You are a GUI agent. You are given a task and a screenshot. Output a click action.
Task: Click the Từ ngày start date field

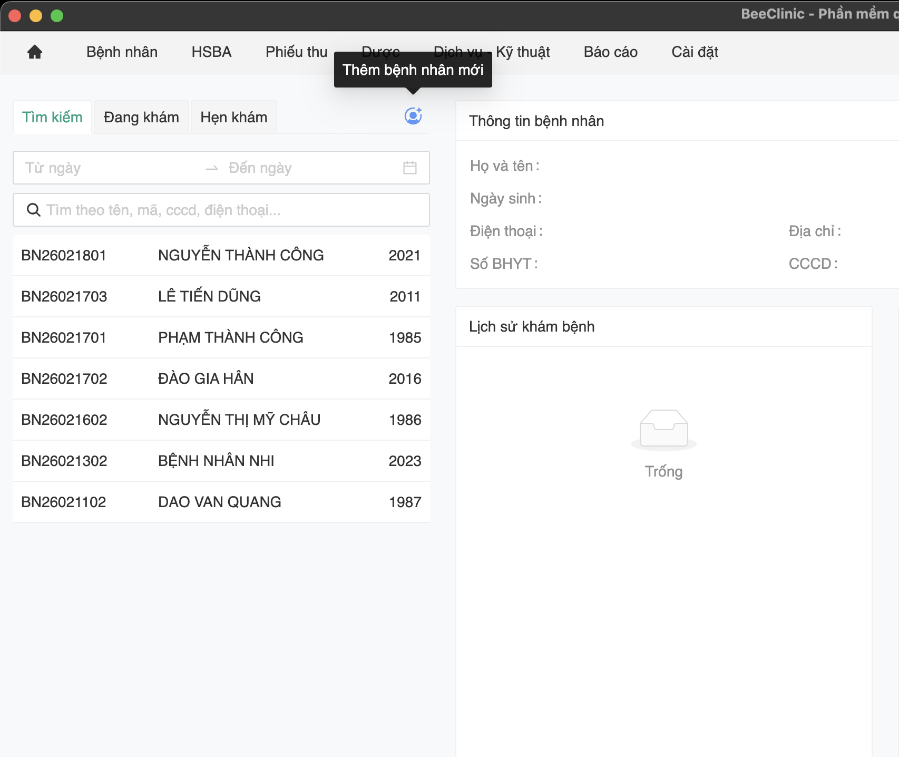105,168
